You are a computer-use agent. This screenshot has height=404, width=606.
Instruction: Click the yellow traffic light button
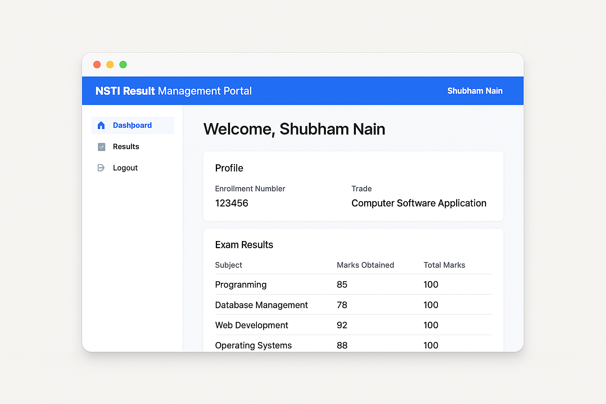(x=110, y=64)
